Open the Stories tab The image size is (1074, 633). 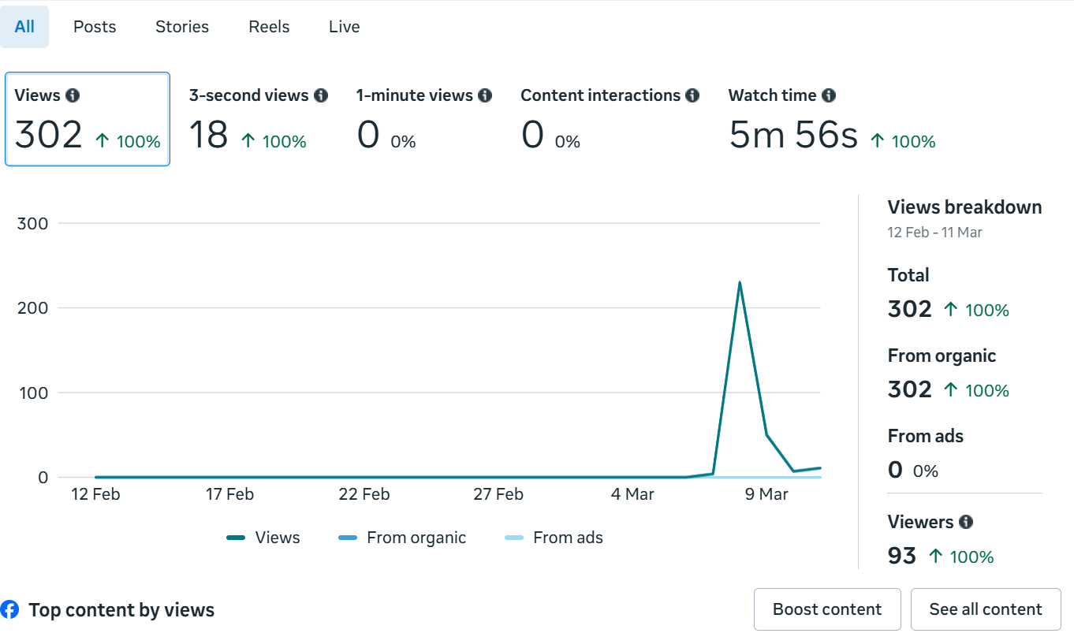182,27
